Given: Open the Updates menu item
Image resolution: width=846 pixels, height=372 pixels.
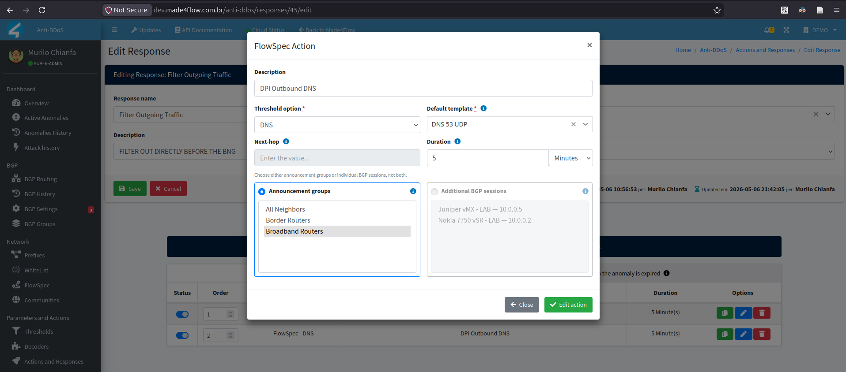Looking at the screenshot, I should coord(146,30).
